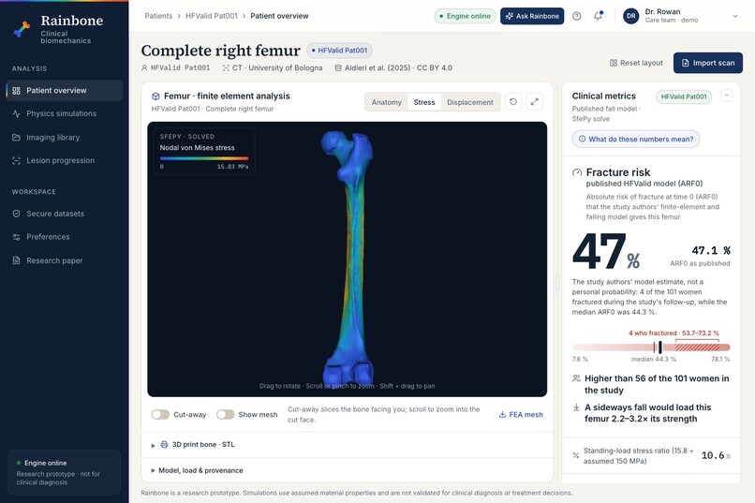
Task: Click the percent icon by stress ratio
Action: 576,455
